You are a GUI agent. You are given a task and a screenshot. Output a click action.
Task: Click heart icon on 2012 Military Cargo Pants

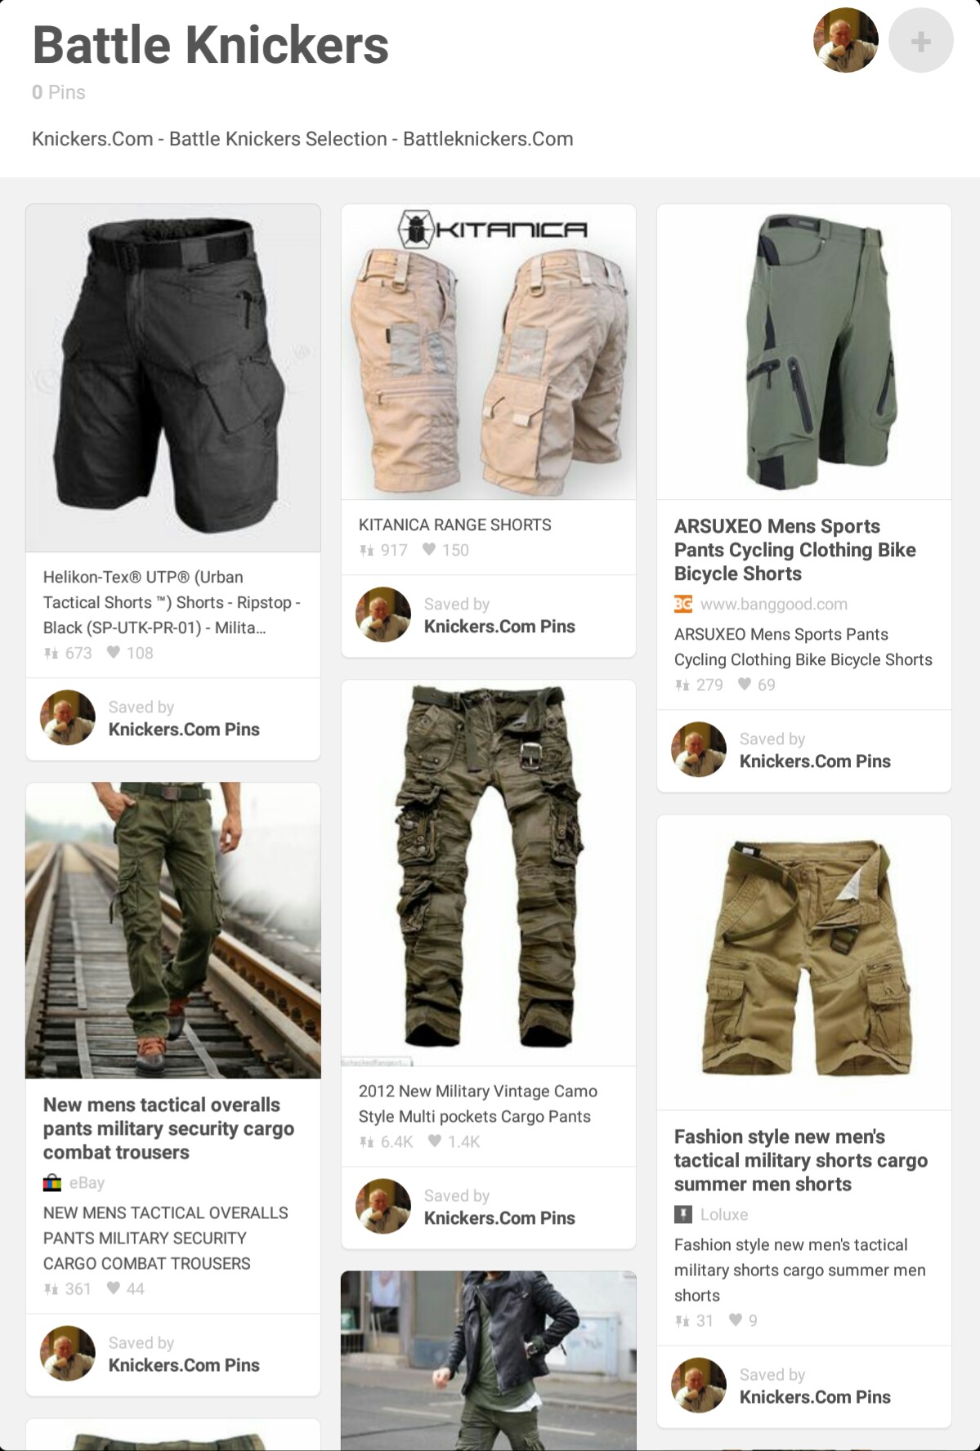click(x=435, y=1141)
